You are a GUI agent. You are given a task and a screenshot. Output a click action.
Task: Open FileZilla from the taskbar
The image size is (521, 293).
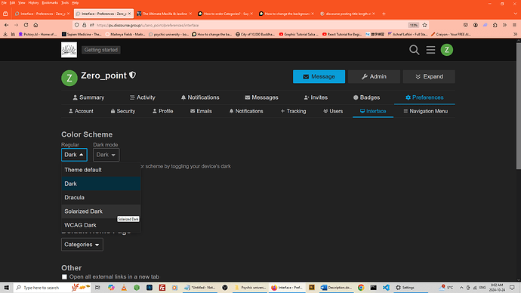162,288
